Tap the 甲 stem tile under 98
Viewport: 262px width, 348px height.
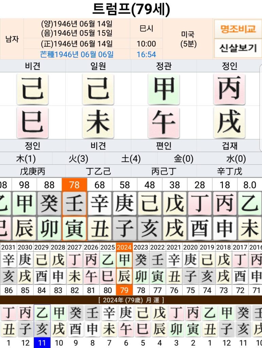[24, 204]
